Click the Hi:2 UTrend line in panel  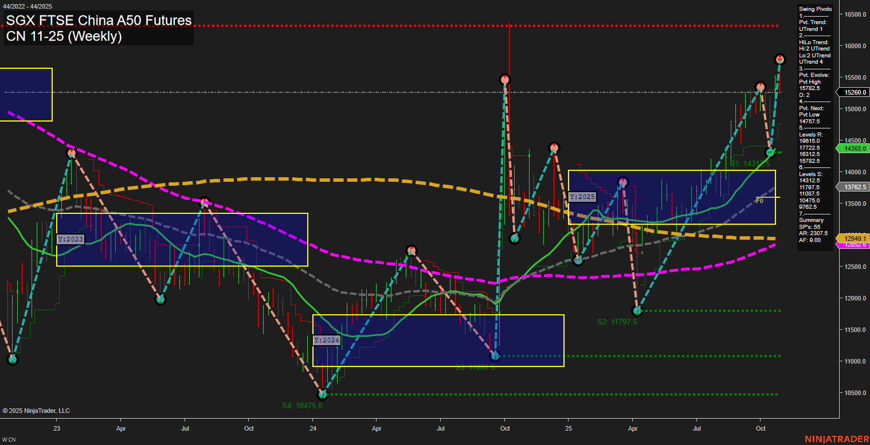pos(814,49)
